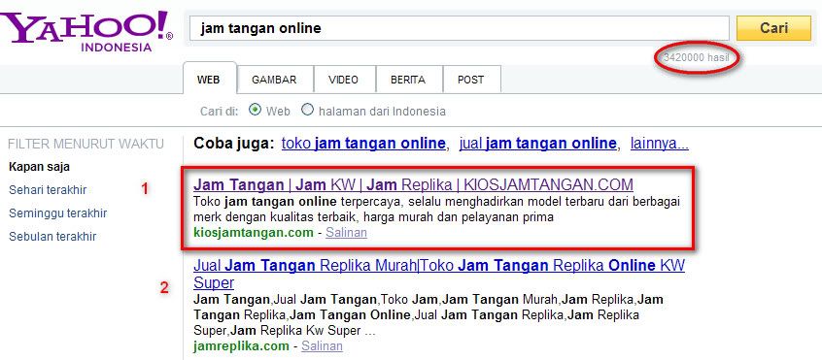
Task: Click snippet 'Toko jam tangan online terpercaya'
Action: click(436, 210)
